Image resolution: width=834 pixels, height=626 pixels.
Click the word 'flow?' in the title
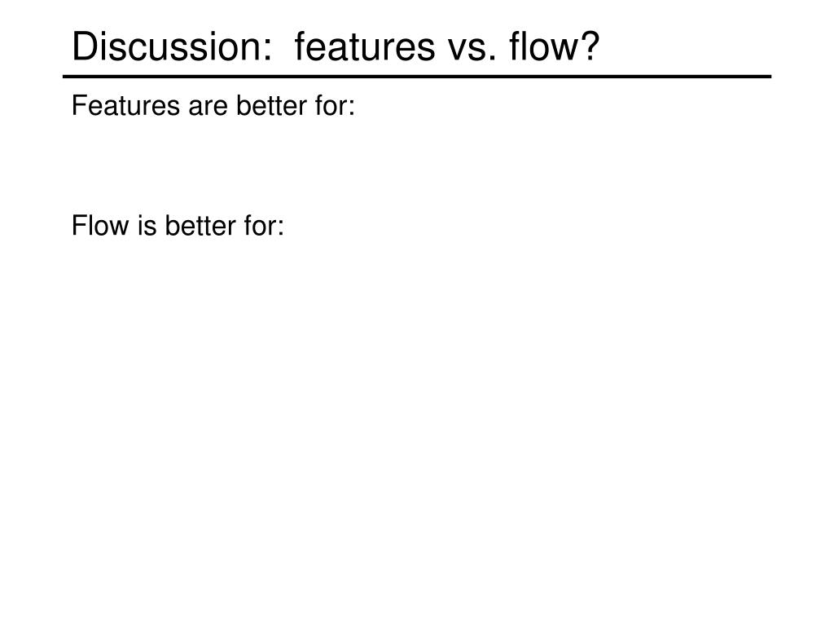(555, 46)
